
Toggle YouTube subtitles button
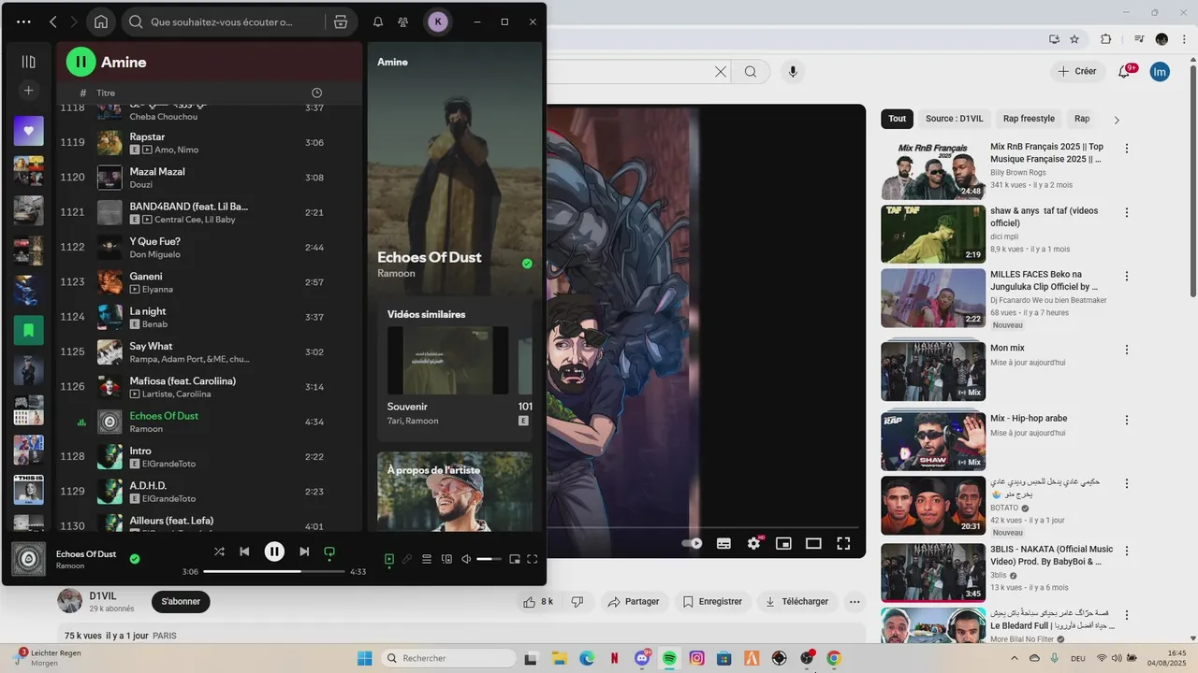tap(723, 543)
